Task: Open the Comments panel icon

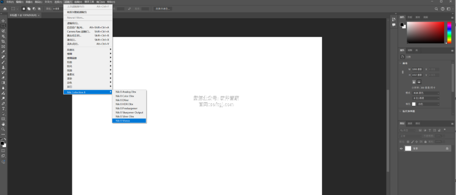Action: (394, 25)
